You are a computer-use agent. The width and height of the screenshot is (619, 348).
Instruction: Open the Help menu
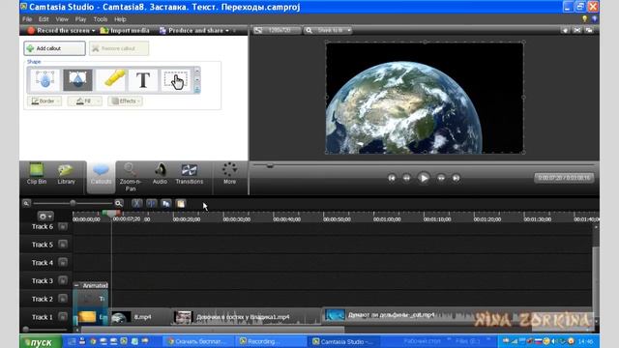click(120, 19)
